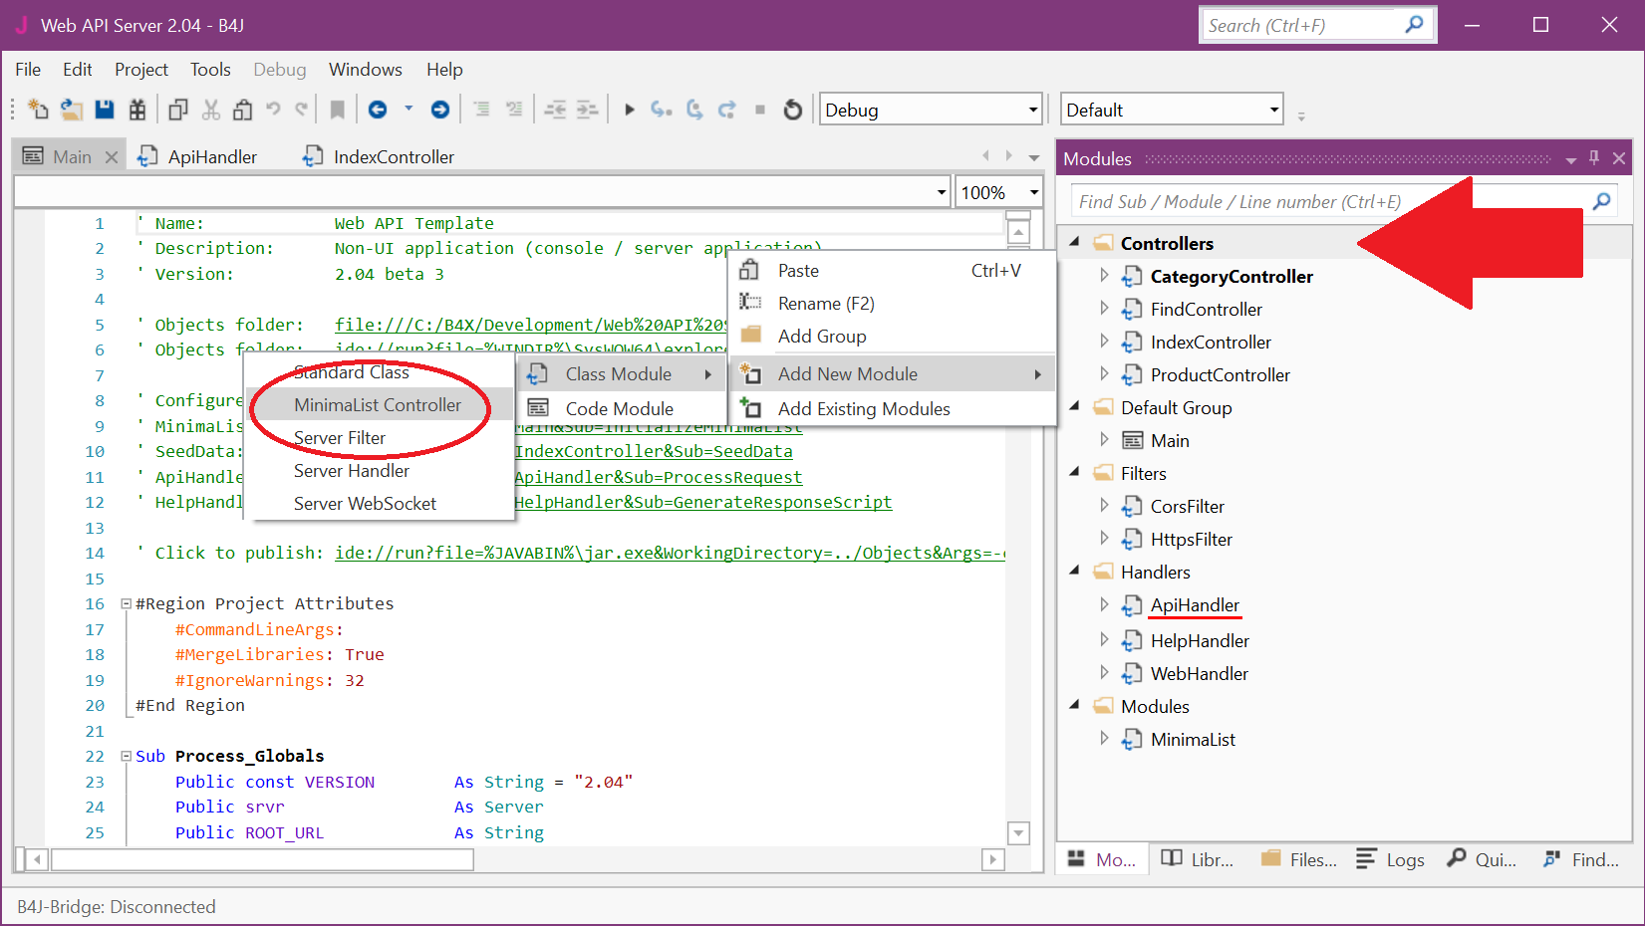Click the Navigate Backward blue arrow
Image resolution: width=1645 pixels, height=926 pixels.
[378, 110]
